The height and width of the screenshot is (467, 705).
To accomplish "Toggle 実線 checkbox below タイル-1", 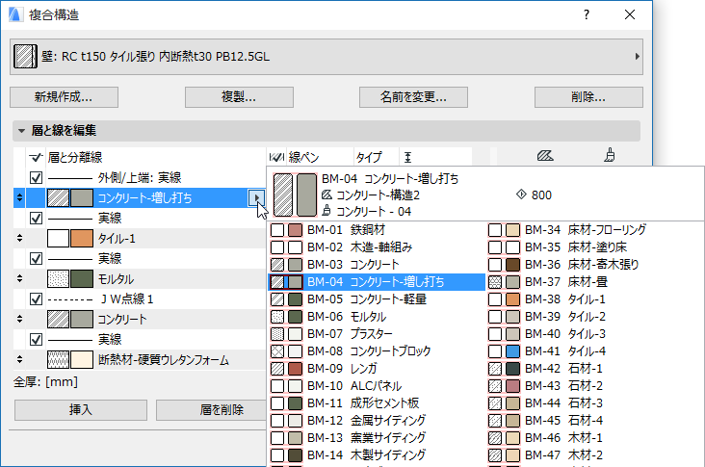I will click(36, 258).
